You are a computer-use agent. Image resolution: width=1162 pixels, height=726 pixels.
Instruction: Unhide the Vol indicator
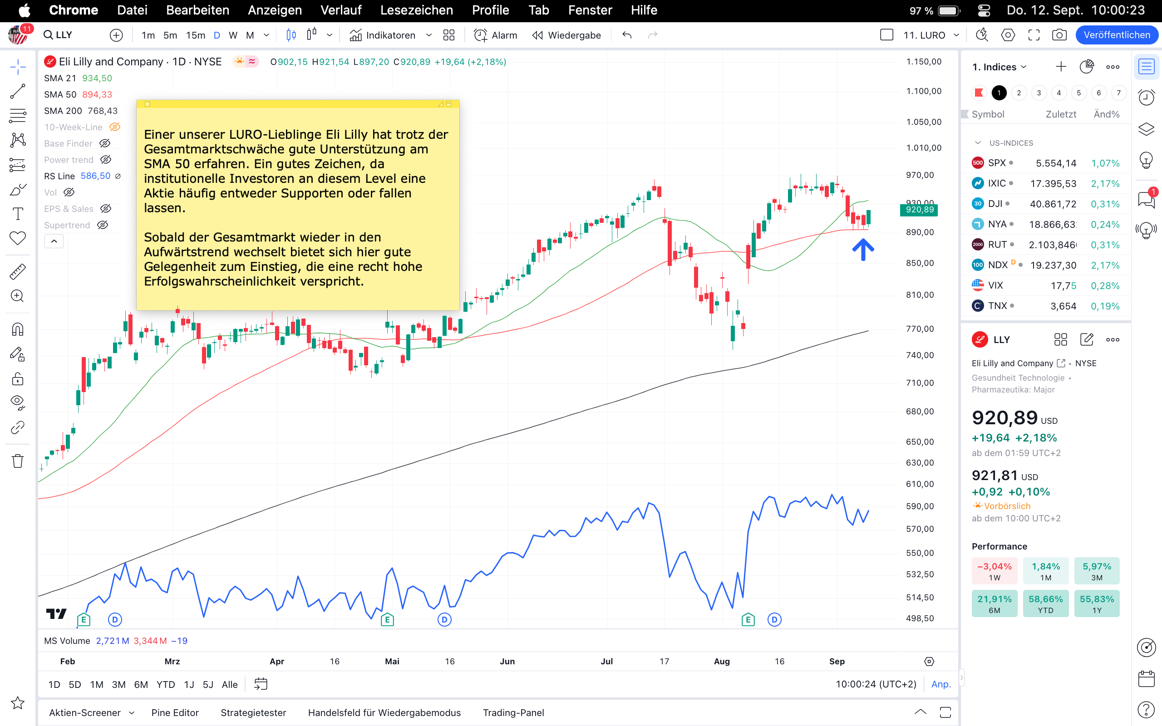[69, 192]
